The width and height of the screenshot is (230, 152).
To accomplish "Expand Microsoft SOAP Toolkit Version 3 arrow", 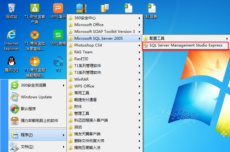I will (140, 32).
